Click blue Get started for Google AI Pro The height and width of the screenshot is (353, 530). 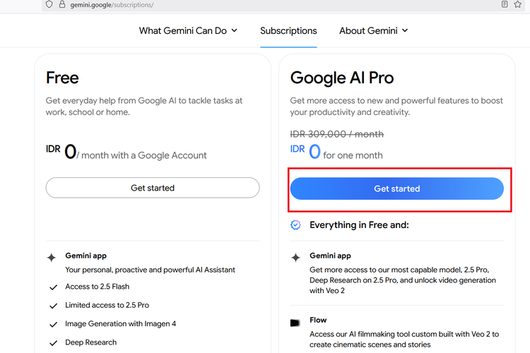tap(397, 189)
